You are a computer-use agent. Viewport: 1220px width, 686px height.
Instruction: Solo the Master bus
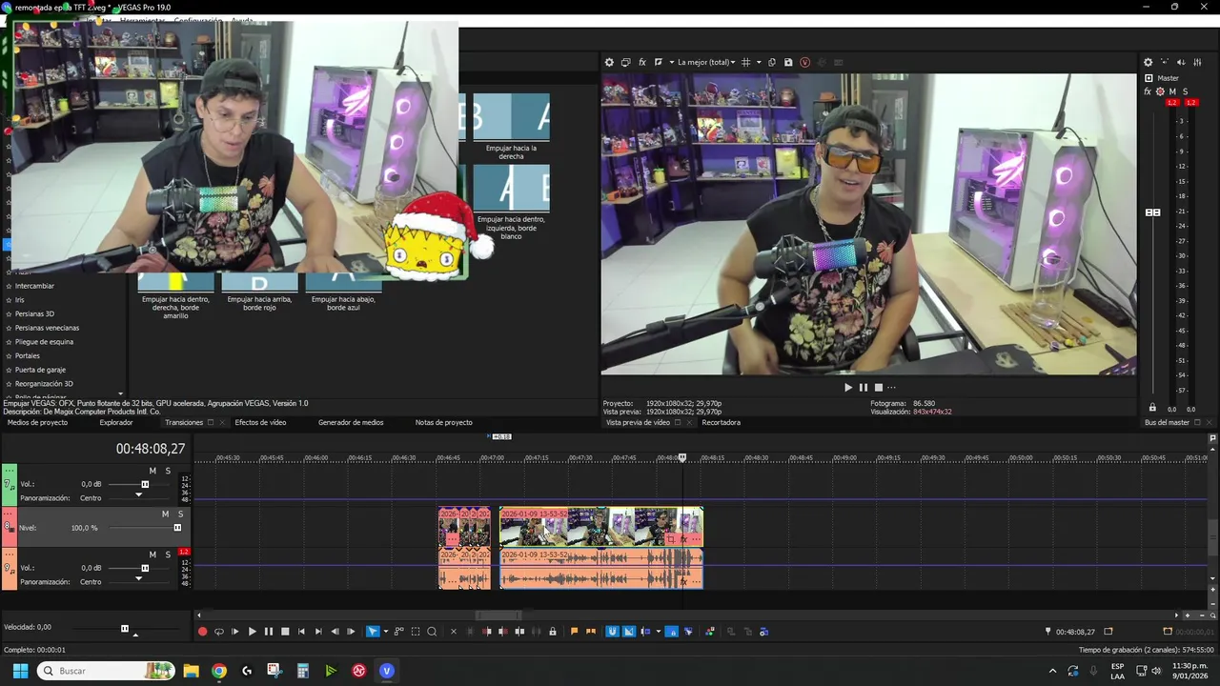(x=1185, y=91)
